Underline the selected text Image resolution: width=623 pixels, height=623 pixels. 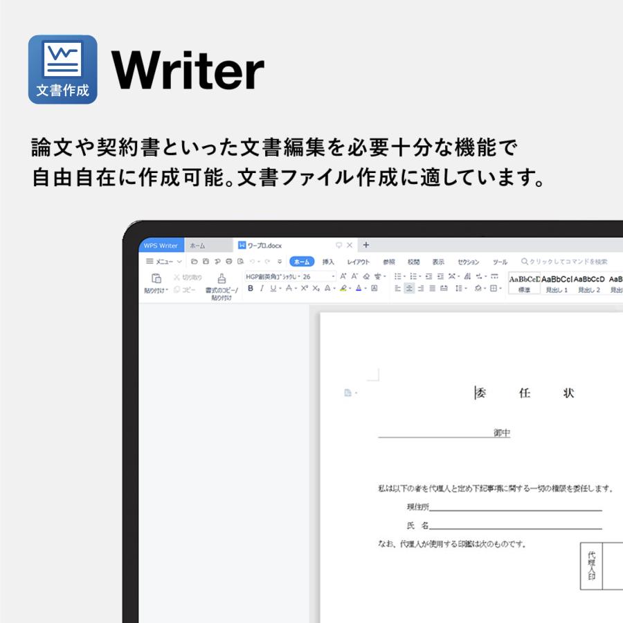(273, 289)
